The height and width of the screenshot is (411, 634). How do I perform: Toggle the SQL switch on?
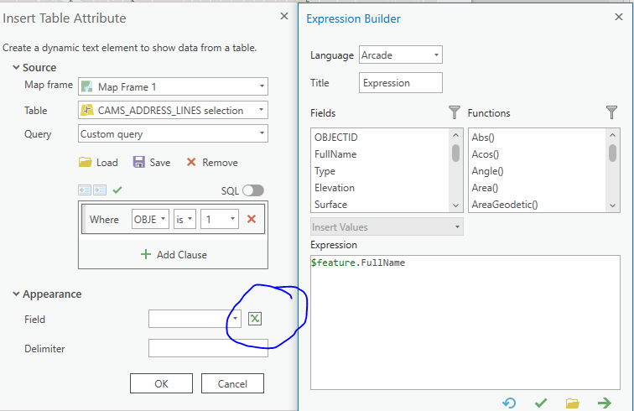tap(252, 190)
